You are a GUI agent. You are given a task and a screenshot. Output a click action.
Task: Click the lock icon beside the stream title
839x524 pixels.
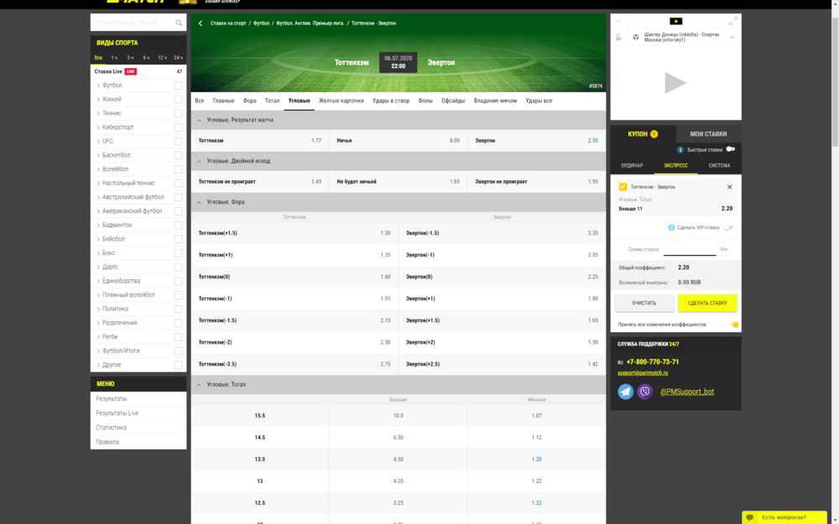618,38
